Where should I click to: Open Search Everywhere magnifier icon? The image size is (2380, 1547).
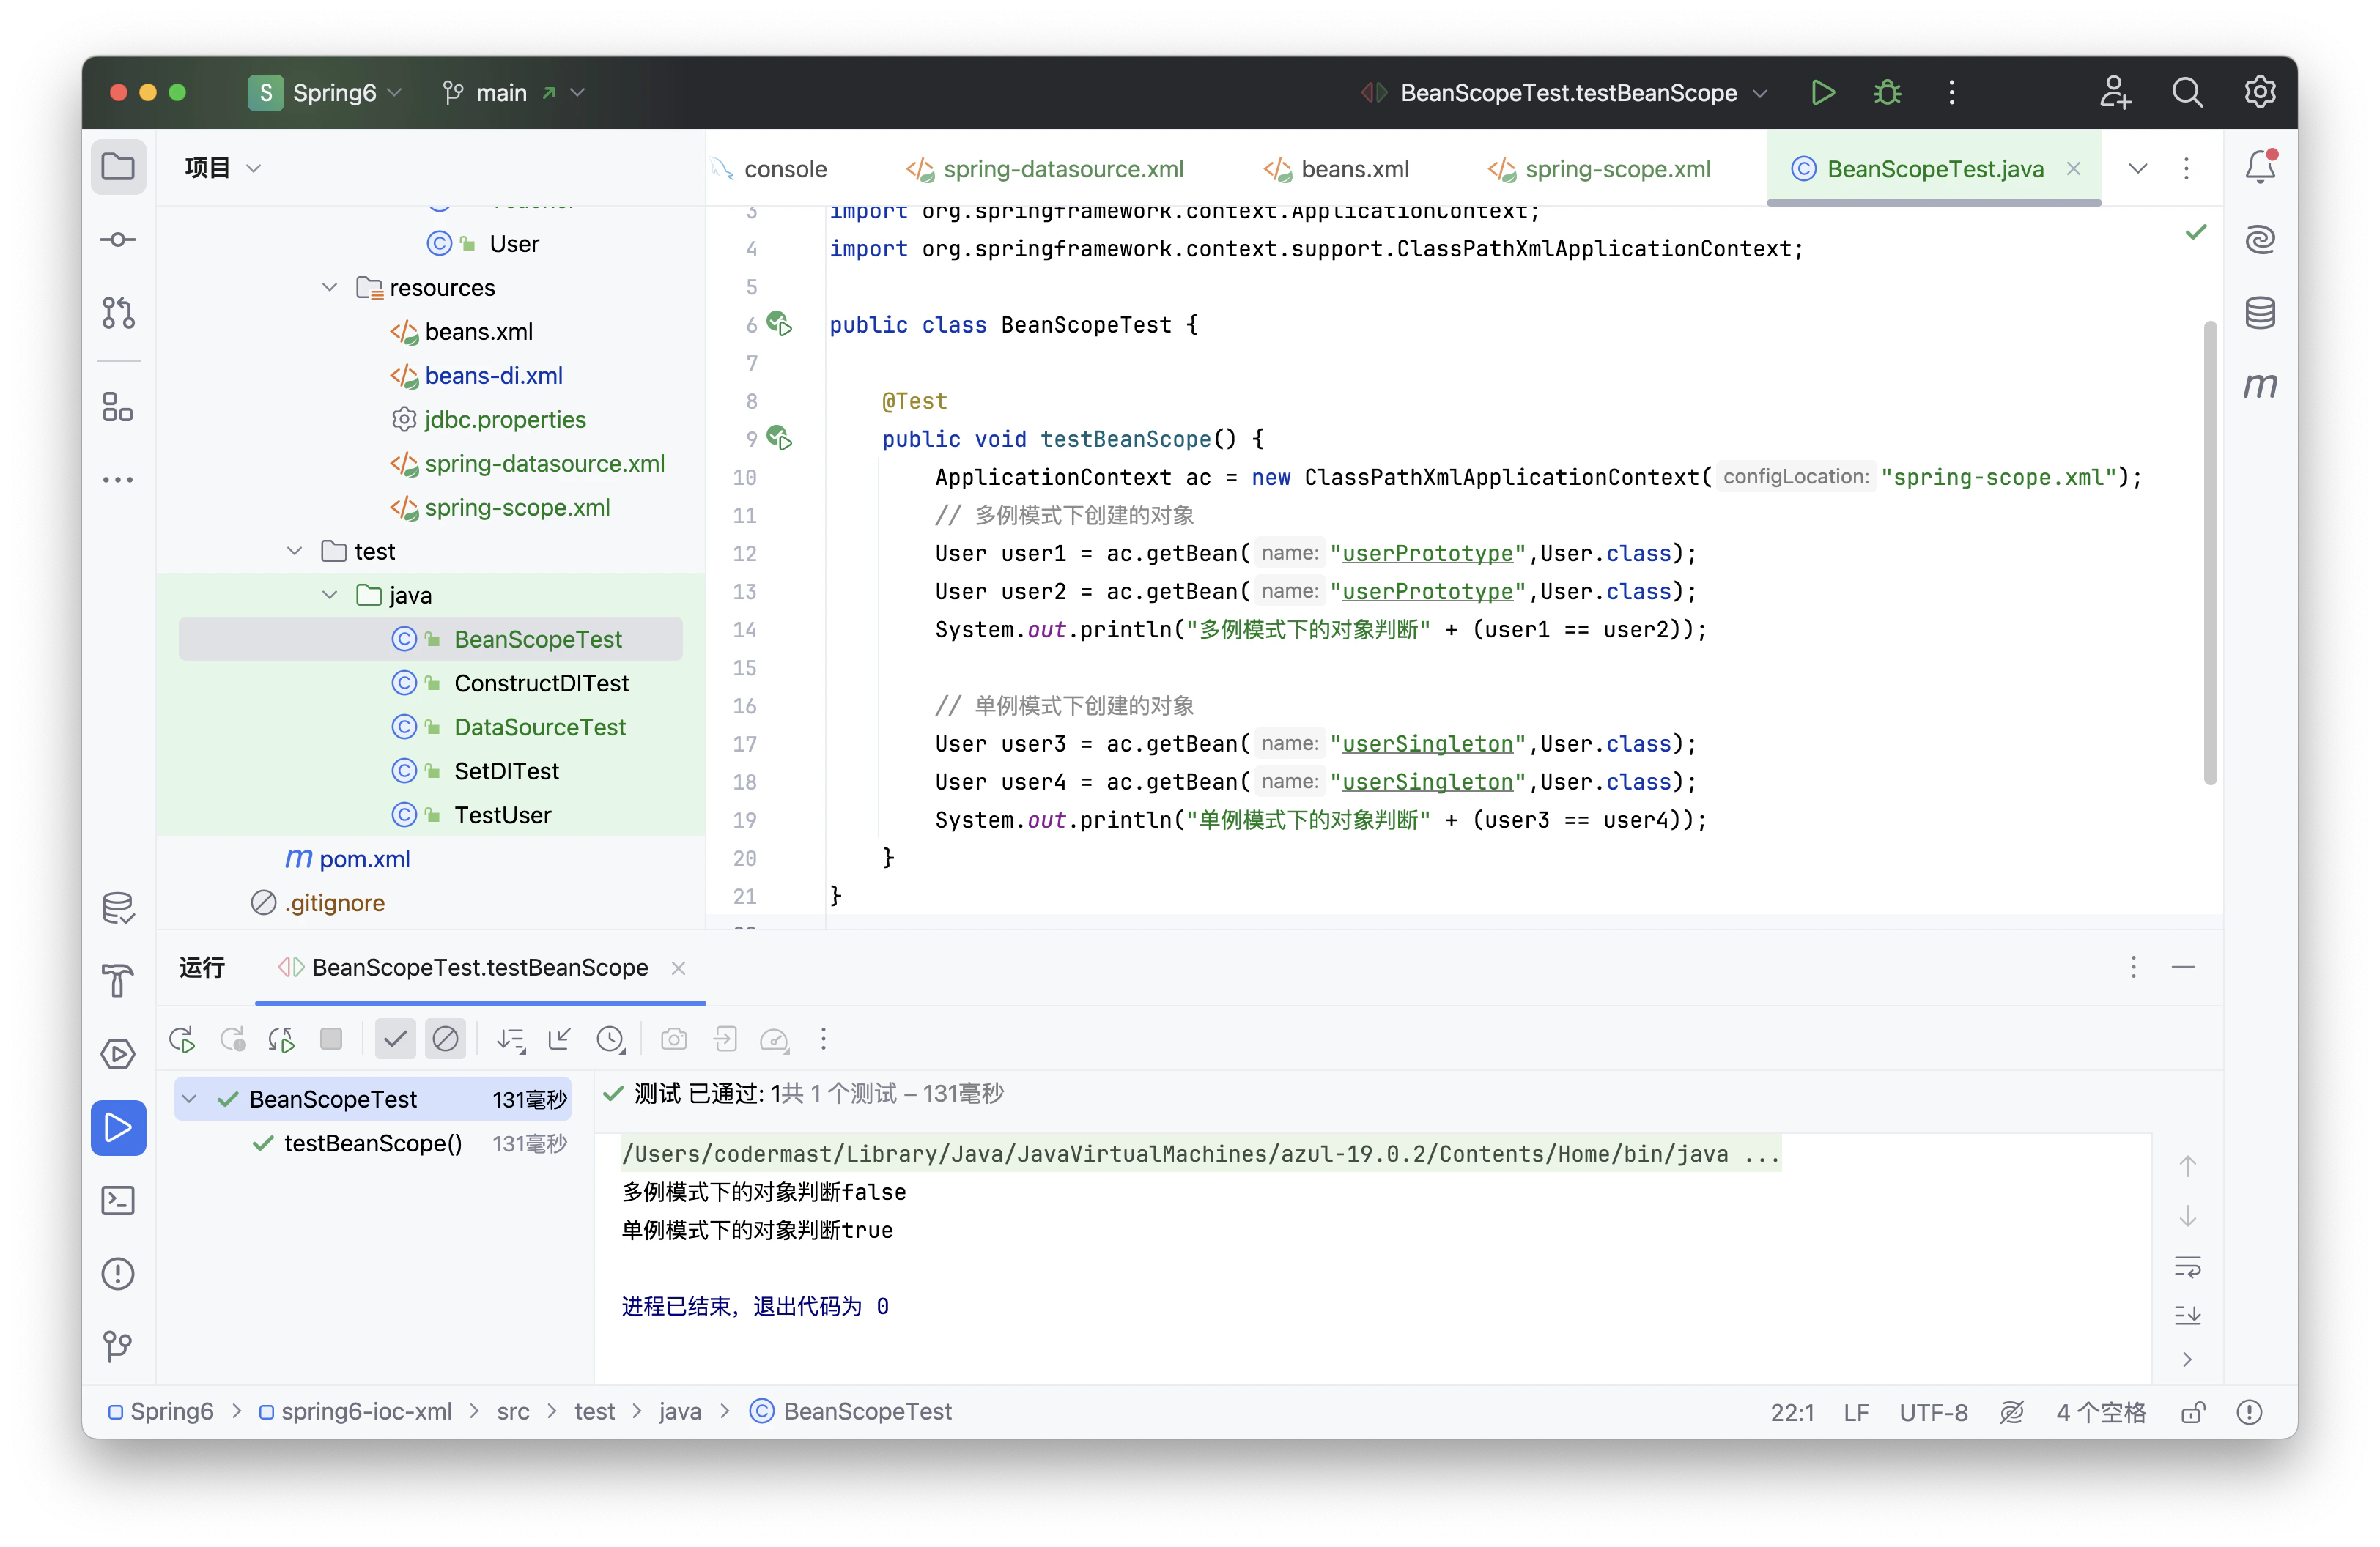2187,93
